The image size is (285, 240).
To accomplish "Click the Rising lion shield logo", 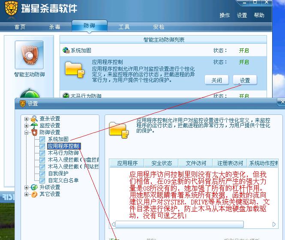I will [x=11, y=8].
